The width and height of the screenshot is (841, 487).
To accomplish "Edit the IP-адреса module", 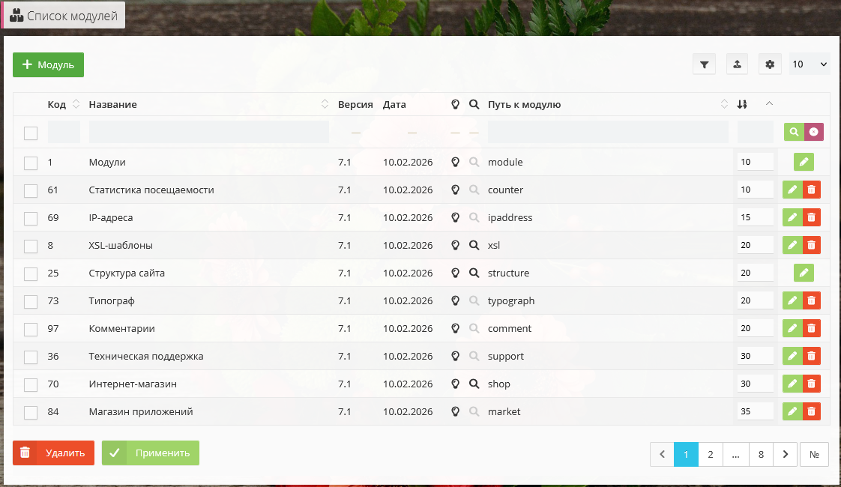I will pyautogui.click(x=792, y=217).
